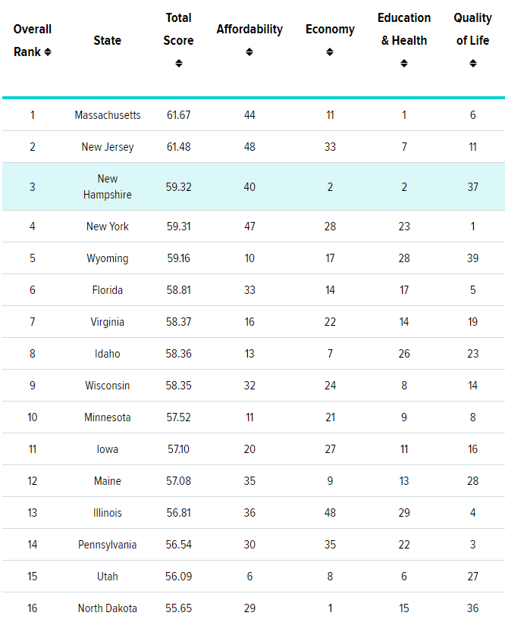Click the Total Score sort arrows

[x=179, y=64]
